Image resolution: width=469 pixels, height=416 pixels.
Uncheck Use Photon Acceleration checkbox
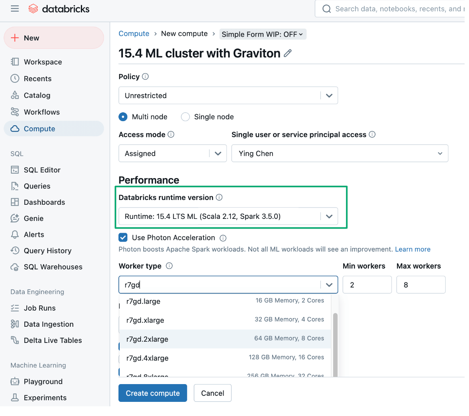123,237
